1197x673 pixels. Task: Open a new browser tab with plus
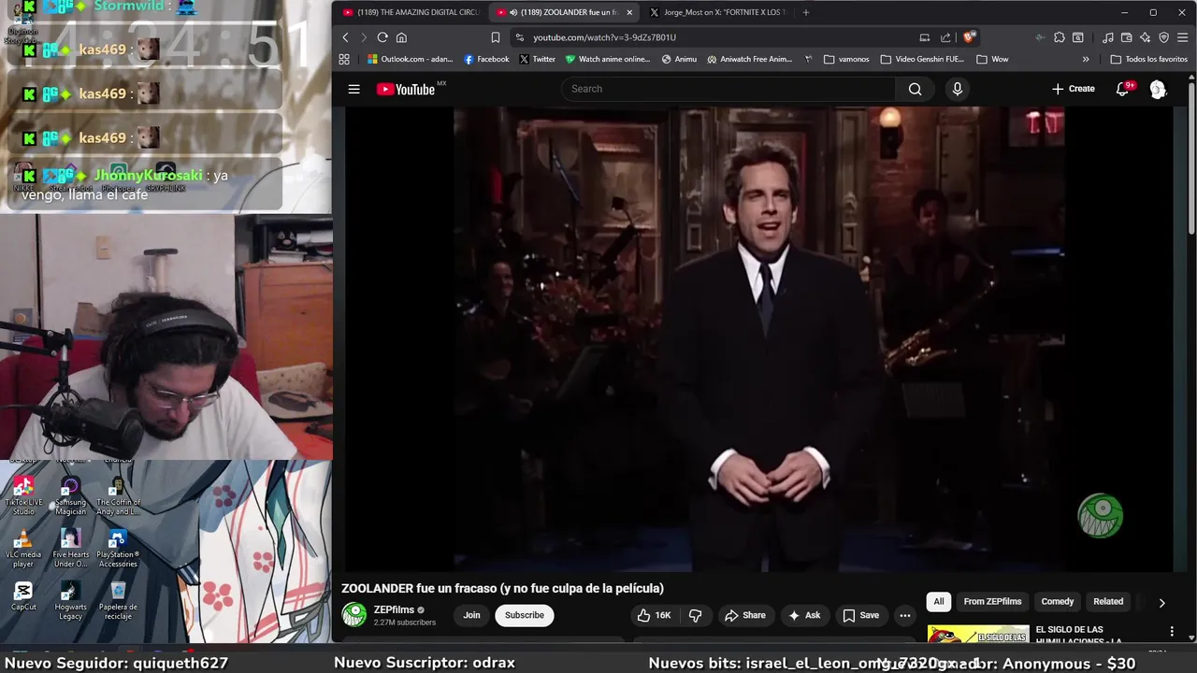[x=806, y=12]
